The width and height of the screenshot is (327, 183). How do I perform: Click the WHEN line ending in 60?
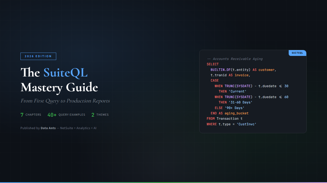click(x=252, y=97)
